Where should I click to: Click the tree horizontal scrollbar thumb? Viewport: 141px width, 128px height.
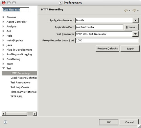click(16, 114)
